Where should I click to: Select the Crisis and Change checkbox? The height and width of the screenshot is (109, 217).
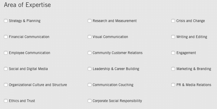click(173, 21)
